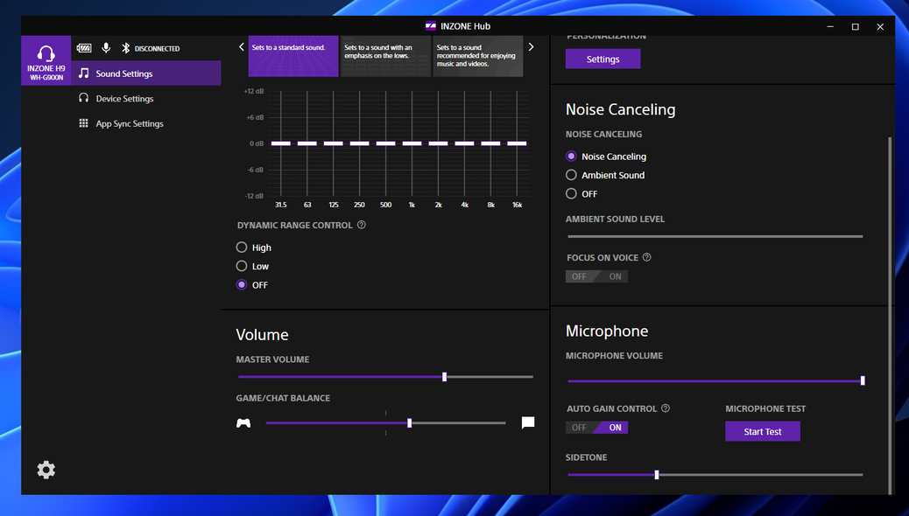Click the 8k equalizer band handle
The image size is (909, 516).
tap(491, 143)
